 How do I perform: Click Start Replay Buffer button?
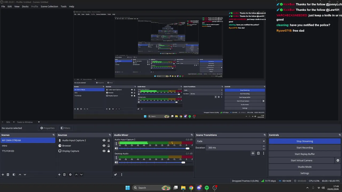coord(305,154)
